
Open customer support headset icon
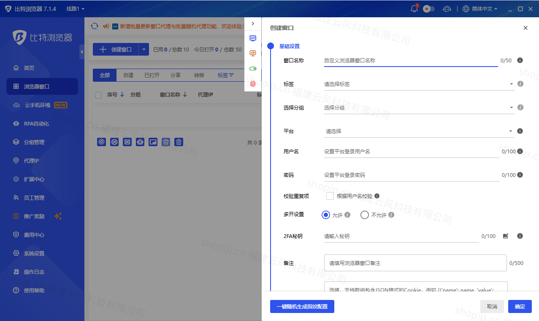coord(447,9)
